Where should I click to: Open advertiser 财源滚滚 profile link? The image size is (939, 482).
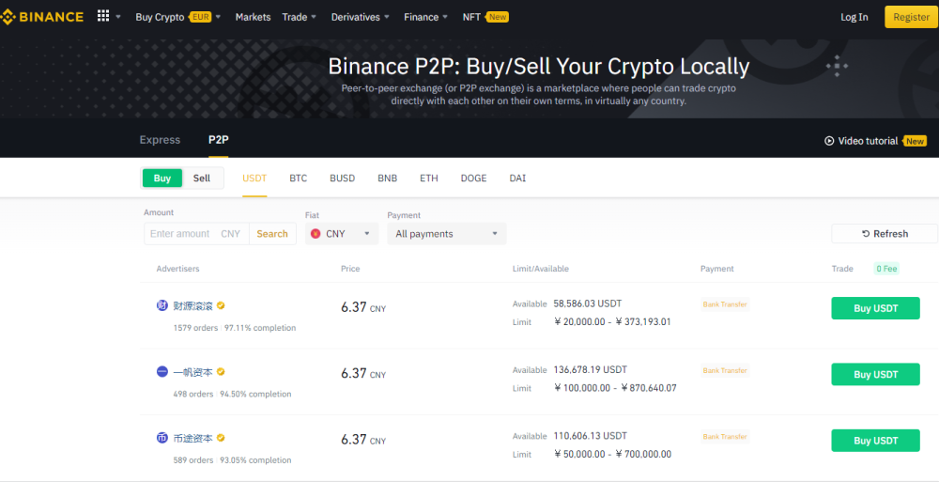point(192,305)
